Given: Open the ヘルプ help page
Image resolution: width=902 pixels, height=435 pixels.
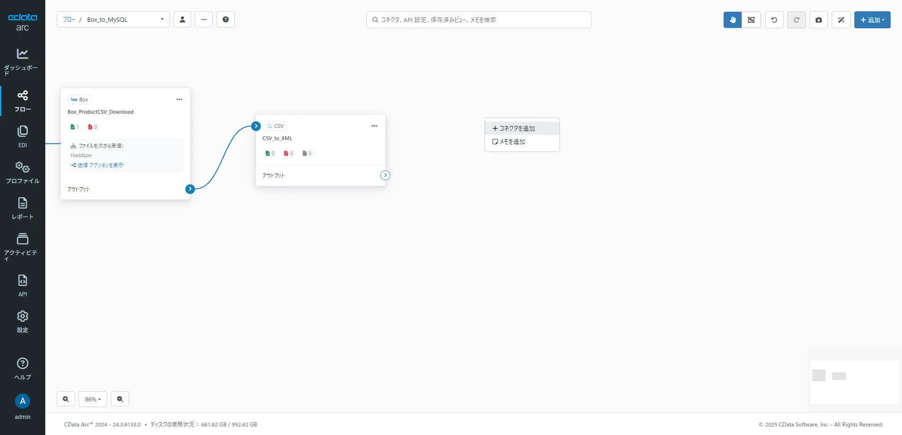Looking at the screenshot, I should tap(22, 369).
